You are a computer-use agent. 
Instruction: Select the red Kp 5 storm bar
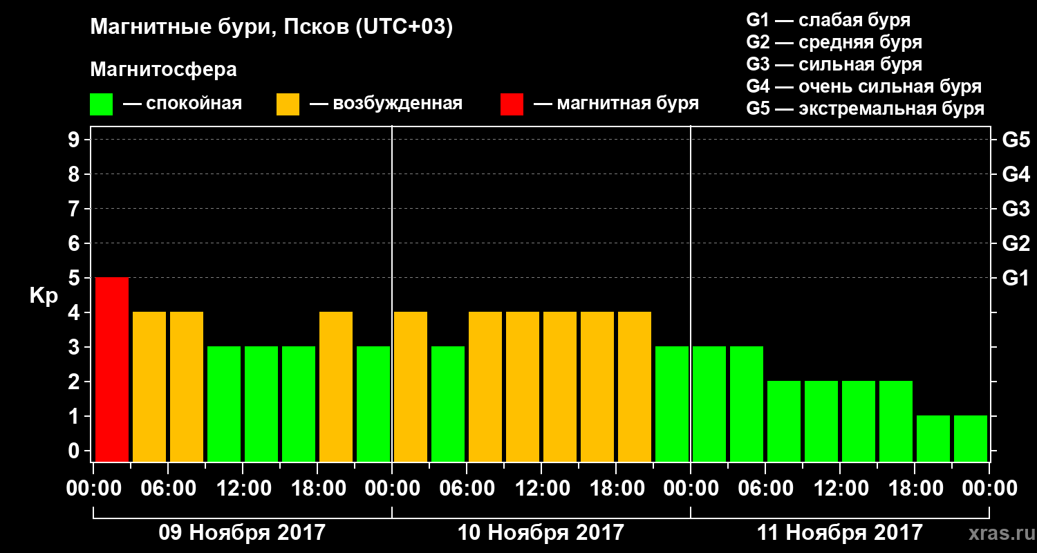click(112, 369)
